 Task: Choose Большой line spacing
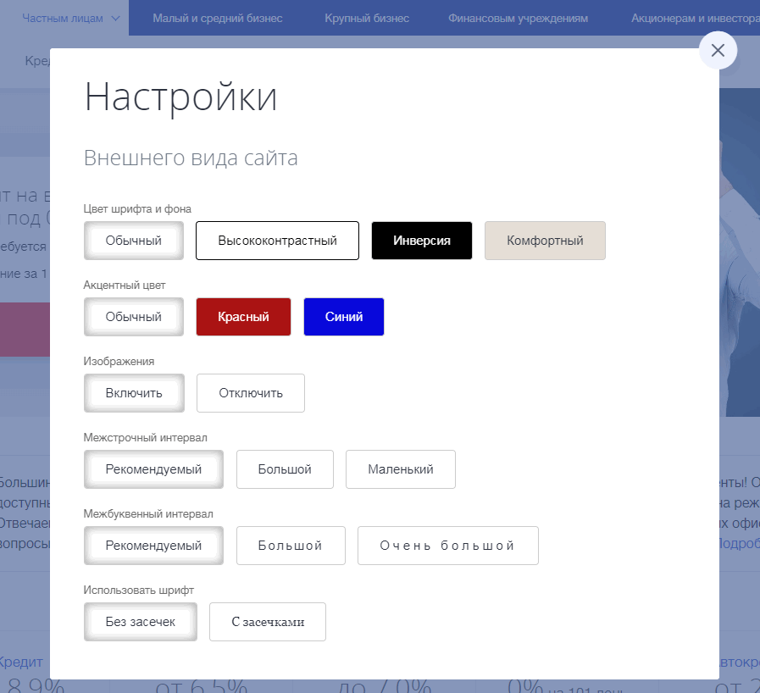285,469
